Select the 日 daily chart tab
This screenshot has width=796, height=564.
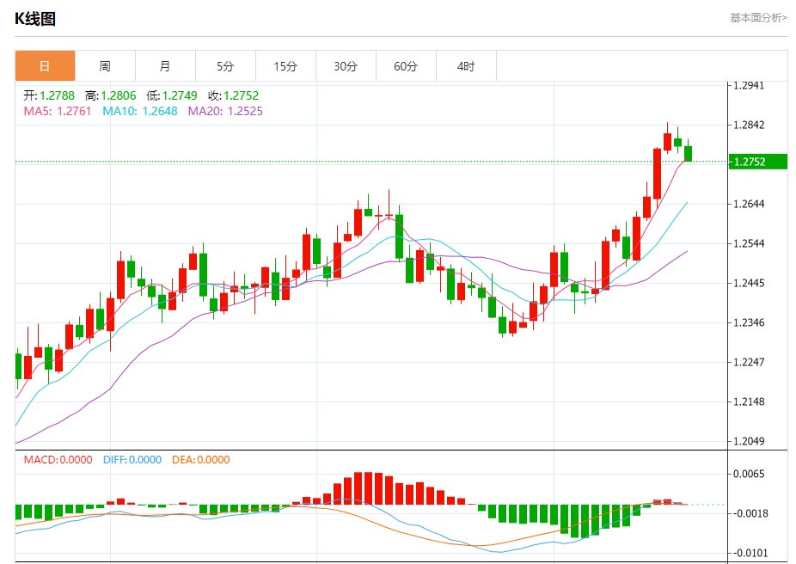46,66
